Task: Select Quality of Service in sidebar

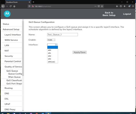Action: point(13,67)
